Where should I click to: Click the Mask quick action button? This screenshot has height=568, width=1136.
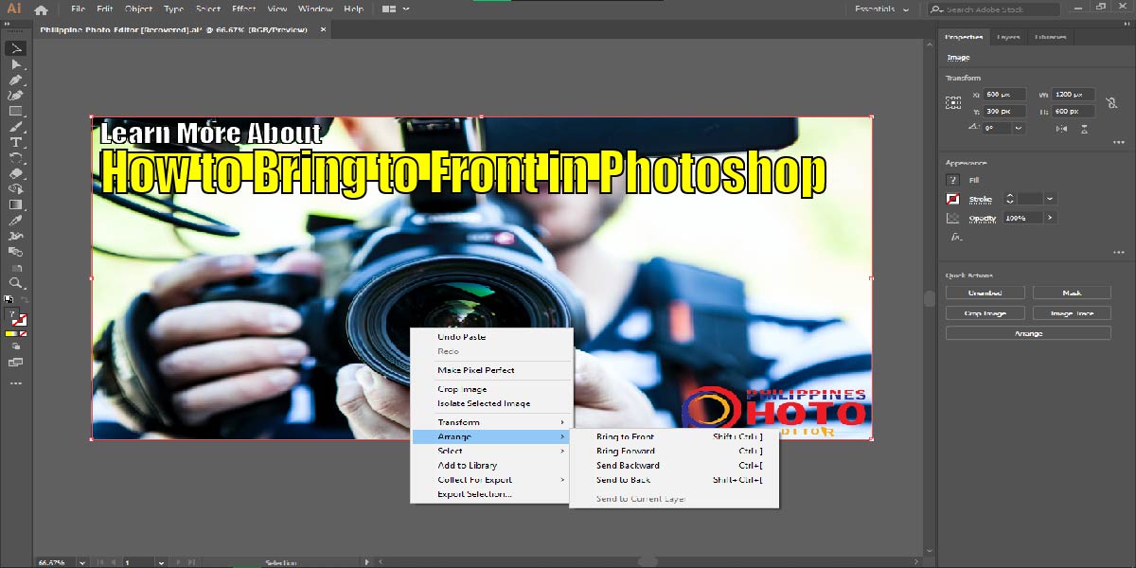(x=1071, y=293)
